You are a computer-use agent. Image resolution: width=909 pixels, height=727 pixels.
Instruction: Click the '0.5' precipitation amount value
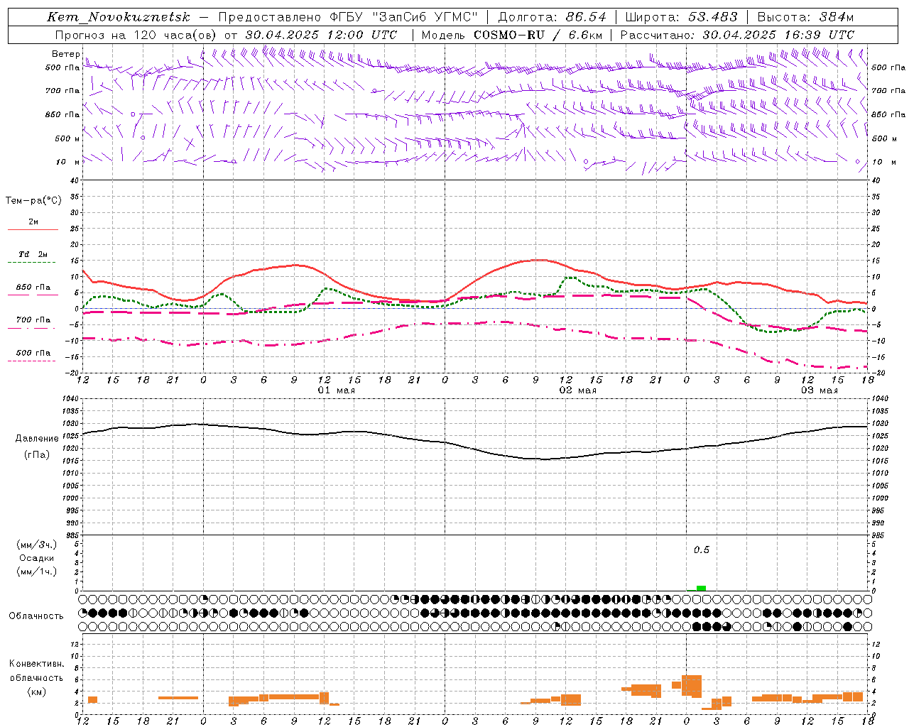pyautogui.click(x=702, y=550)
